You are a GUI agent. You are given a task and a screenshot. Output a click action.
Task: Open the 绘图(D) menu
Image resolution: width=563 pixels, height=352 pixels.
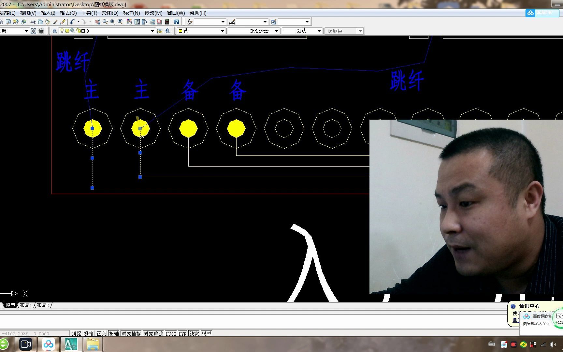[x=110, y=13]
